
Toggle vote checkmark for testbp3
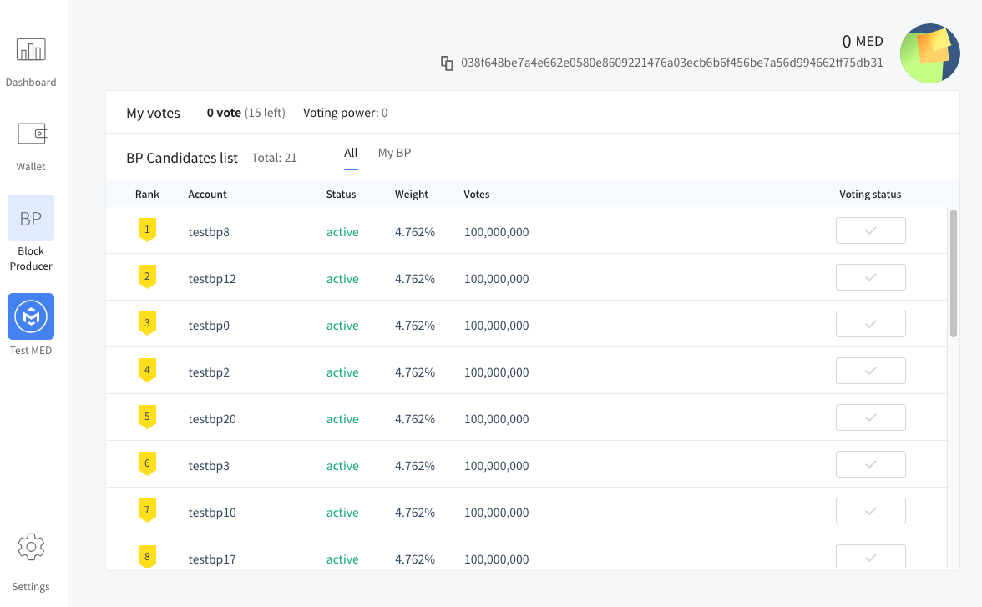pyautogui.click(x=870, y=464)
